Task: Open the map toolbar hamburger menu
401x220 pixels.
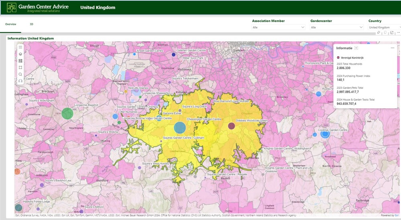Action: point(20,47)
